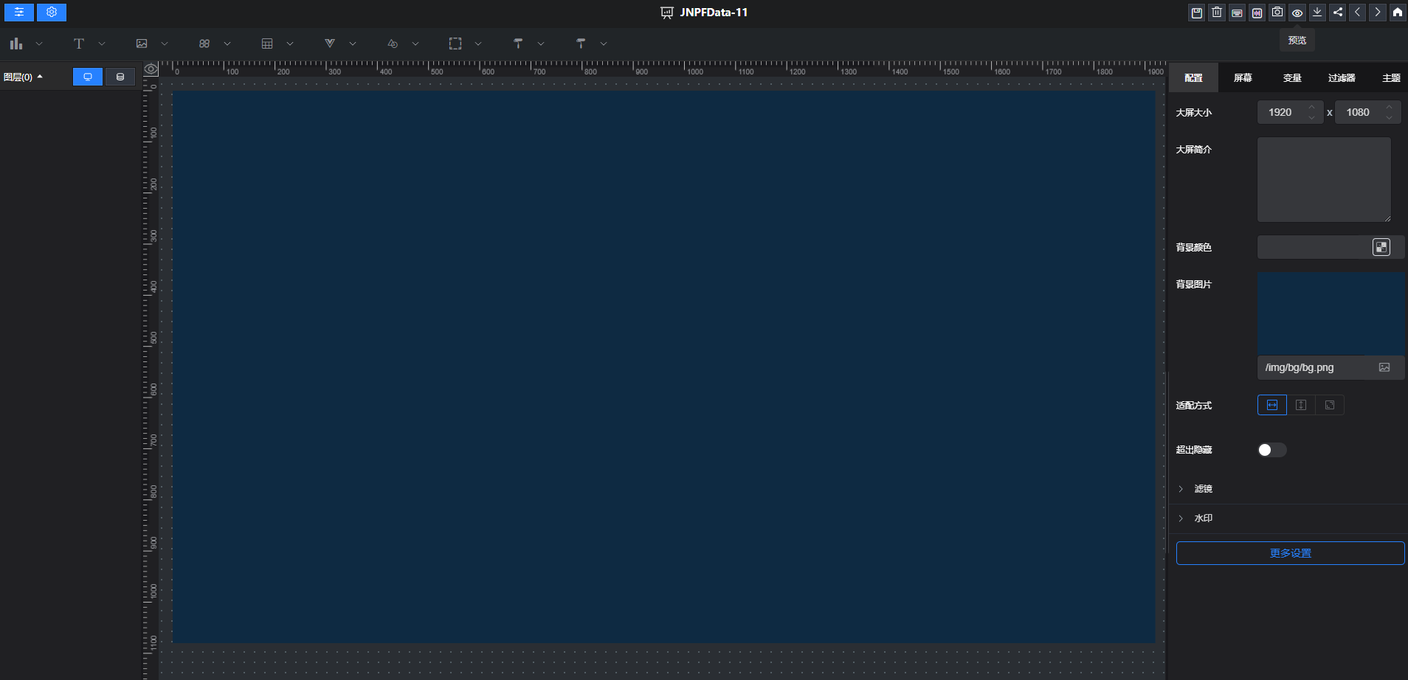Collapse the 图层(0) layer panel header
Screen dimensions: 1408x680
pos(24,77)
